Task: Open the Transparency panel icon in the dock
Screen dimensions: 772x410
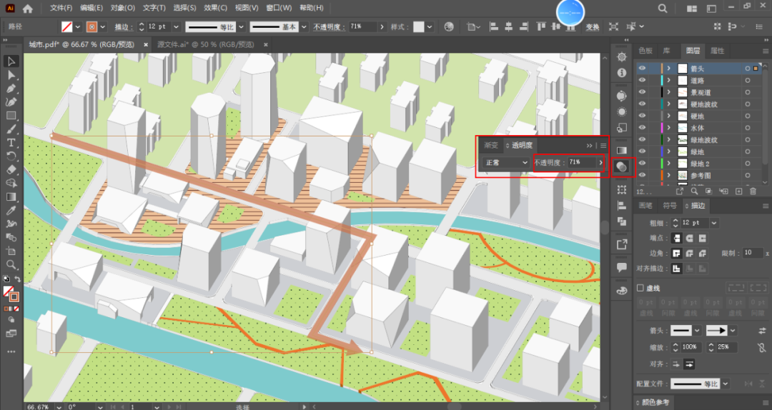Action: pyautogui.click(x=621, y=166)
